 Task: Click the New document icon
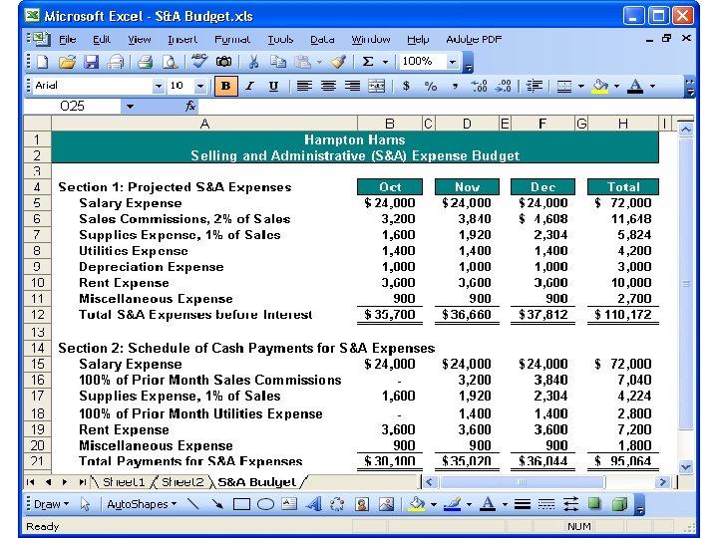pyautogui.click(x=42, y=62)
